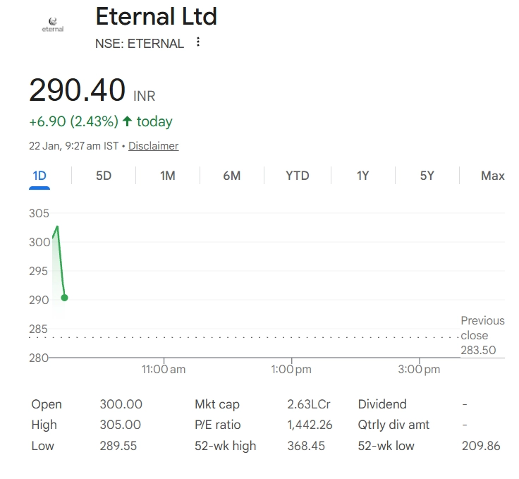Switch to the 1M chart range

click(168, 176)
